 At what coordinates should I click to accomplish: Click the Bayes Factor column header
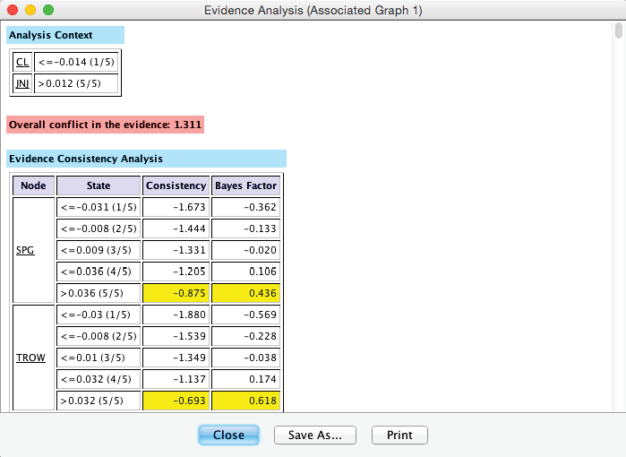[x=245, y=185]
